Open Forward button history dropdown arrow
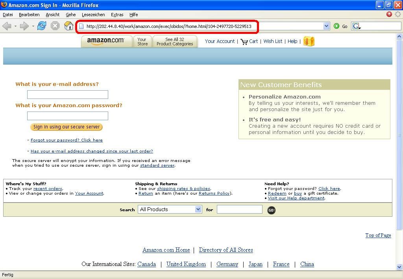 [33, 26]
